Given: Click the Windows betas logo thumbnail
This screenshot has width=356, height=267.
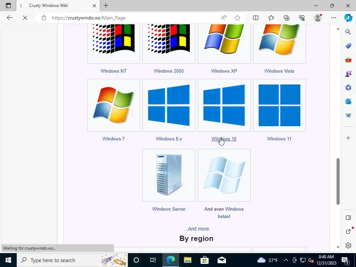Looking at the screenshot, I should [x=224, y=175].
